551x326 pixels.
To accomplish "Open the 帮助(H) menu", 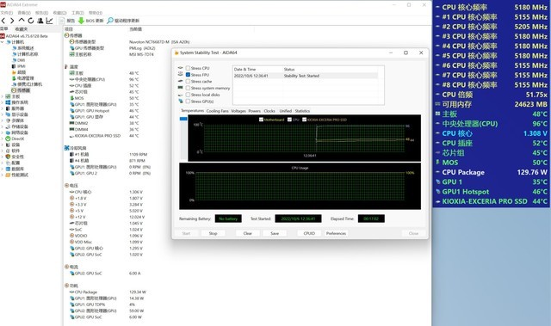I will pyautogui.click(x=96, y=13).
